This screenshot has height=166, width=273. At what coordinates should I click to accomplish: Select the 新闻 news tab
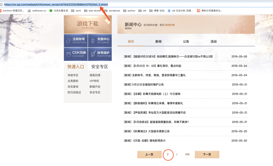158,41
